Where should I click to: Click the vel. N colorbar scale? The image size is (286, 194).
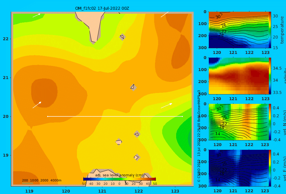[x=270, y=122]
